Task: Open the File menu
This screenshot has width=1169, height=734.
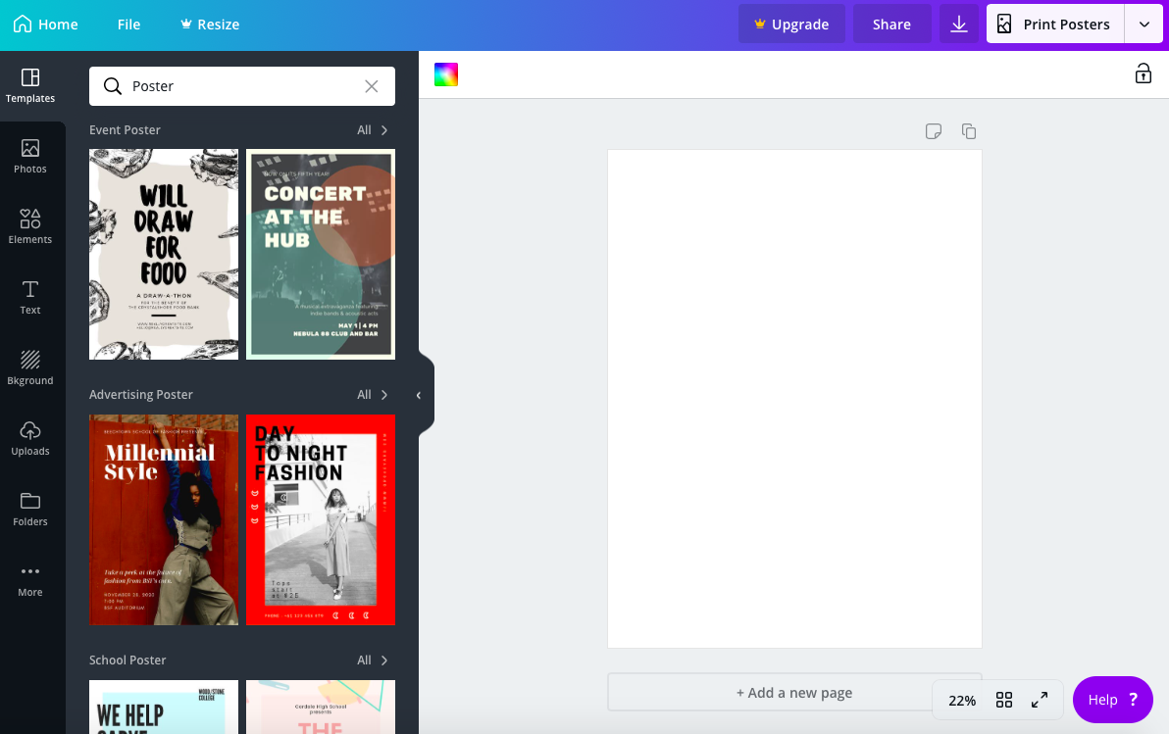Action: [128, 24]
